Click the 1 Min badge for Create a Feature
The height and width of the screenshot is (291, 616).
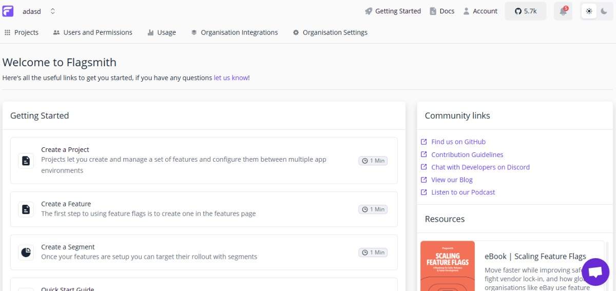[x=373, y=209]
